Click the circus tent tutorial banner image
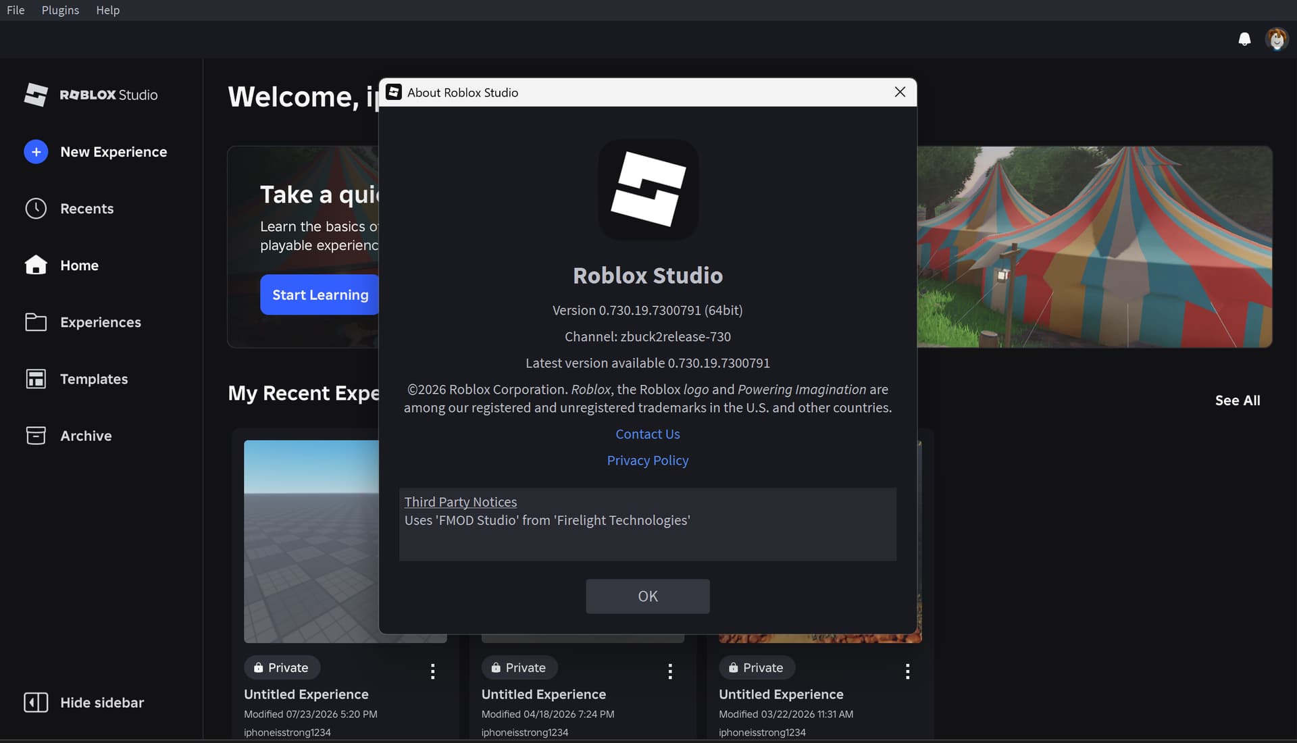 point(1094,247)
